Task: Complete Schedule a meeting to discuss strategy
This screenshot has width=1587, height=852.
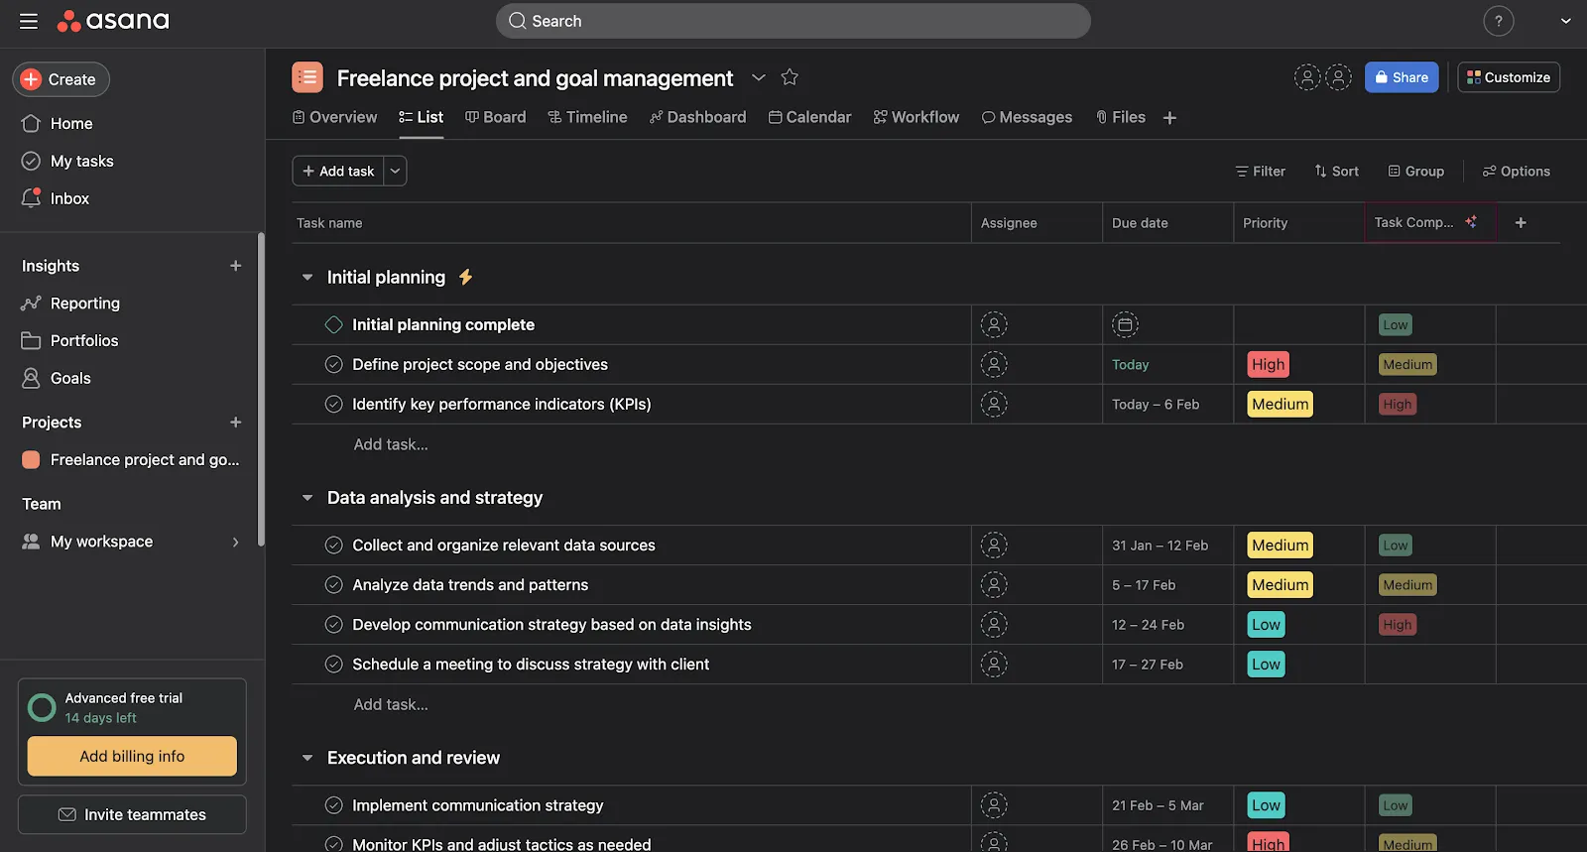Action: click(334, 664)
